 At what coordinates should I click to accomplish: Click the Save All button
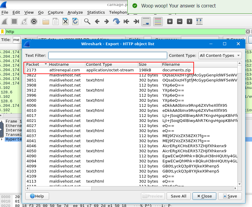pyautogui.click(x=178, y=196)
